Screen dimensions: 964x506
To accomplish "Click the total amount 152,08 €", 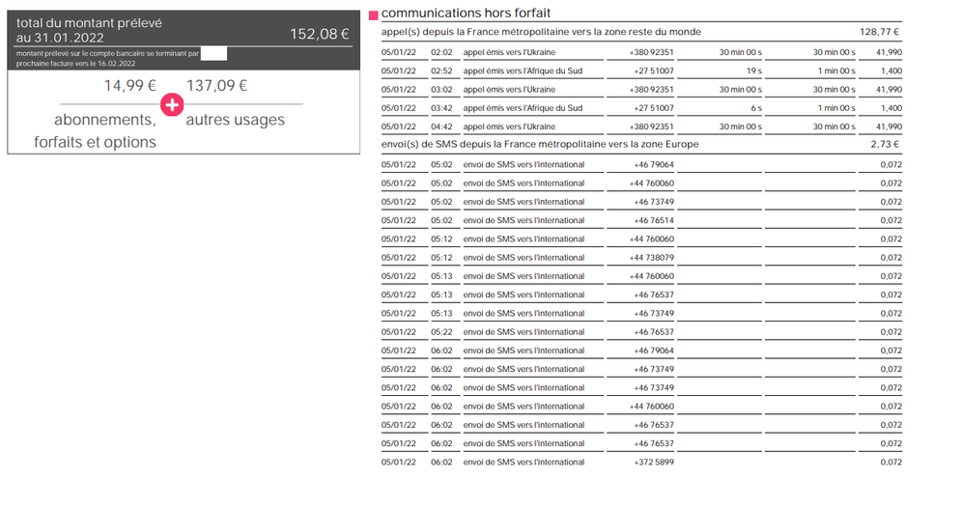I will (319, 35).
